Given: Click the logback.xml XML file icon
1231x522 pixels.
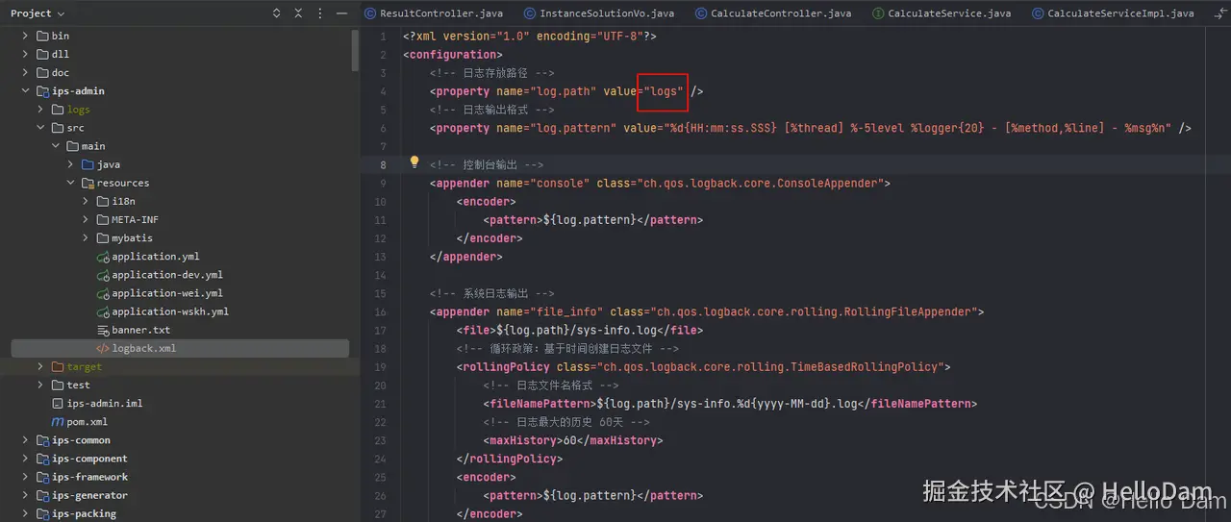Looking at the screenshot, I should click(103, 348).
